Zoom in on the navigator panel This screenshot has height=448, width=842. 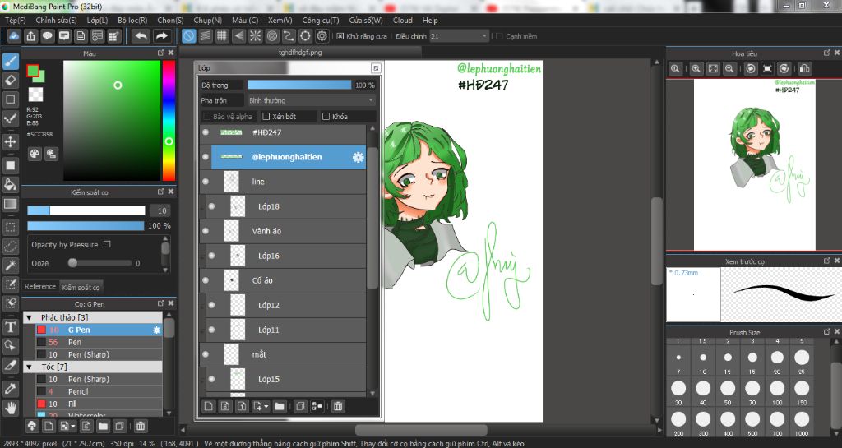pyautogui.click(x=696, y=69)
